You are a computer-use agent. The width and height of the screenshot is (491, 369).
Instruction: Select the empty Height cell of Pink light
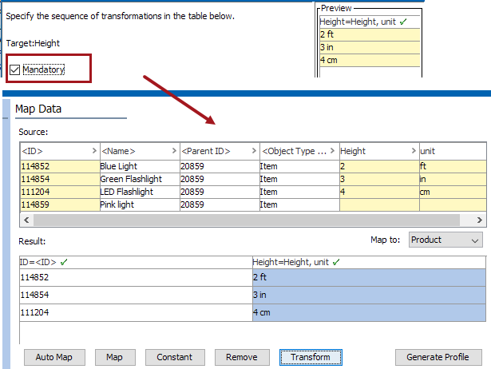click(379, 204)
